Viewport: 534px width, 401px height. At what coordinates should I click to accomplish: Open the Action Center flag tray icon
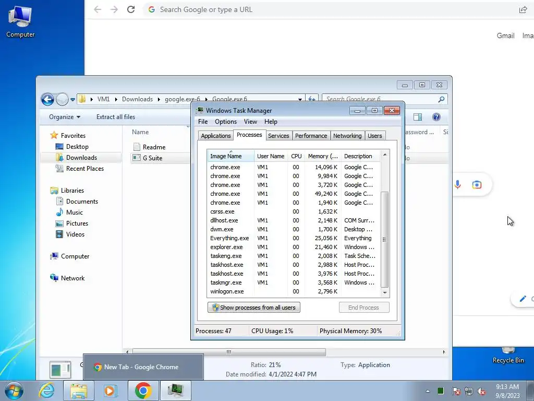click(456, 391)
